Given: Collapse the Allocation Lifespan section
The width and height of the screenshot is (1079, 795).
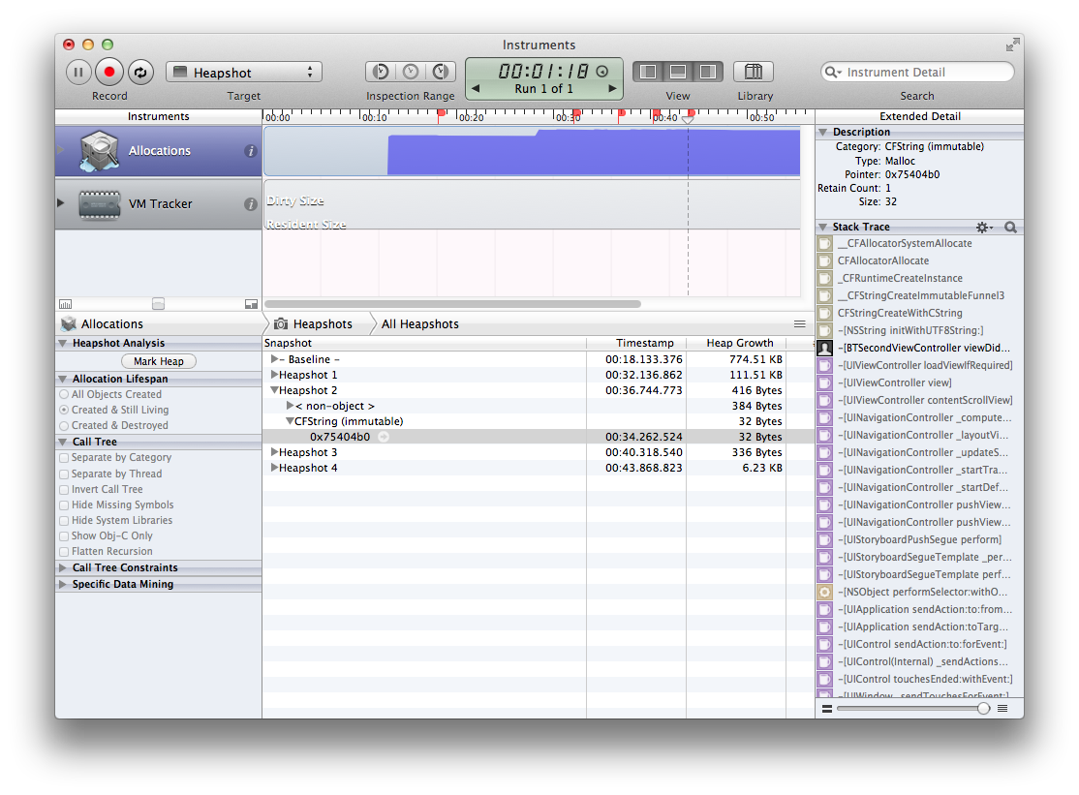Looking at the screenshot, I should [63, 379].
